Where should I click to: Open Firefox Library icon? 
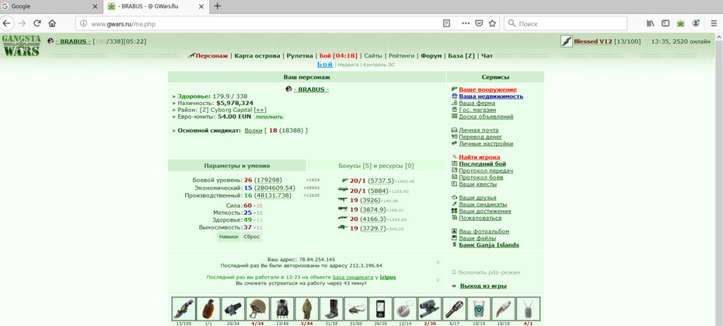[651, 23]
